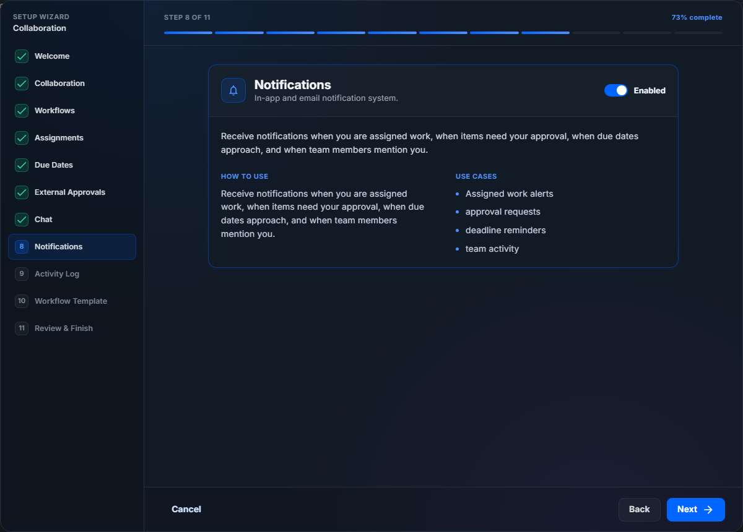The width and height of the screenshot is (743, 532).
Task: Click the SETUP WIZARD sidebar header
Action: 41,17
